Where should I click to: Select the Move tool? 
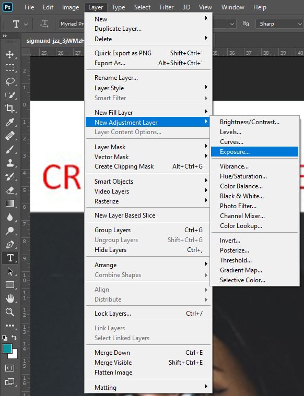tap(10, 54)
